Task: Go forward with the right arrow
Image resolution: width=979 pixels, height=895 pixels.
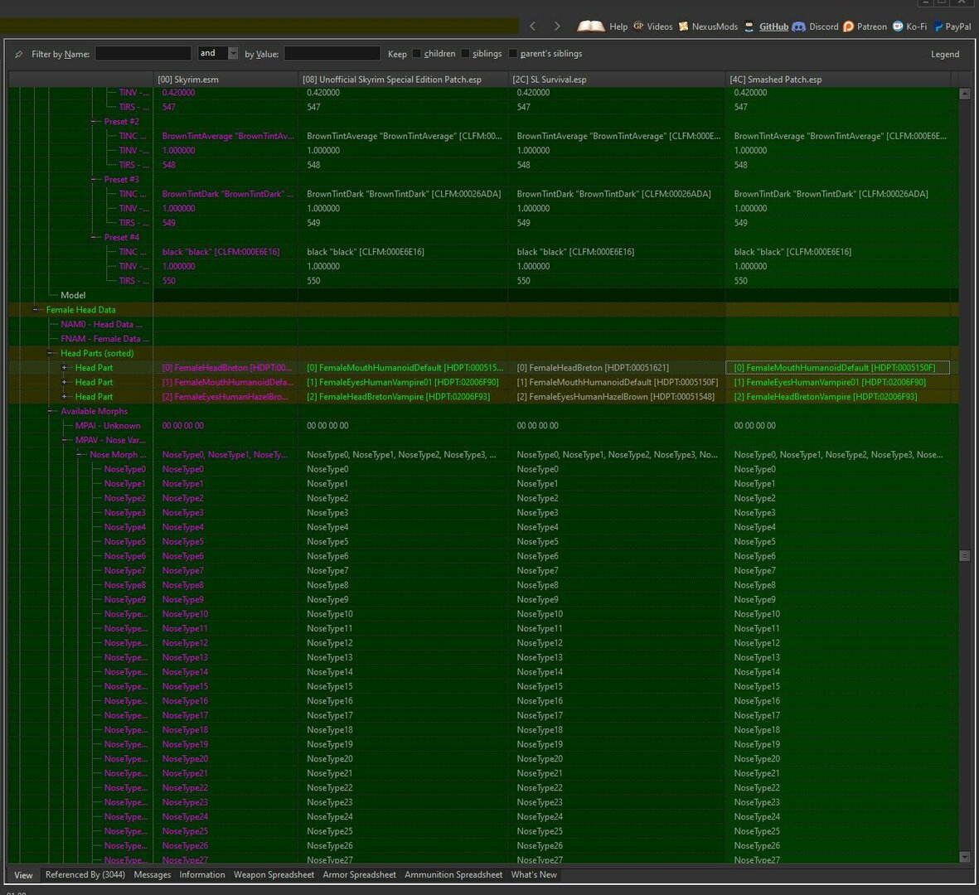Action: pyautogui.click(x=557, y=27)
